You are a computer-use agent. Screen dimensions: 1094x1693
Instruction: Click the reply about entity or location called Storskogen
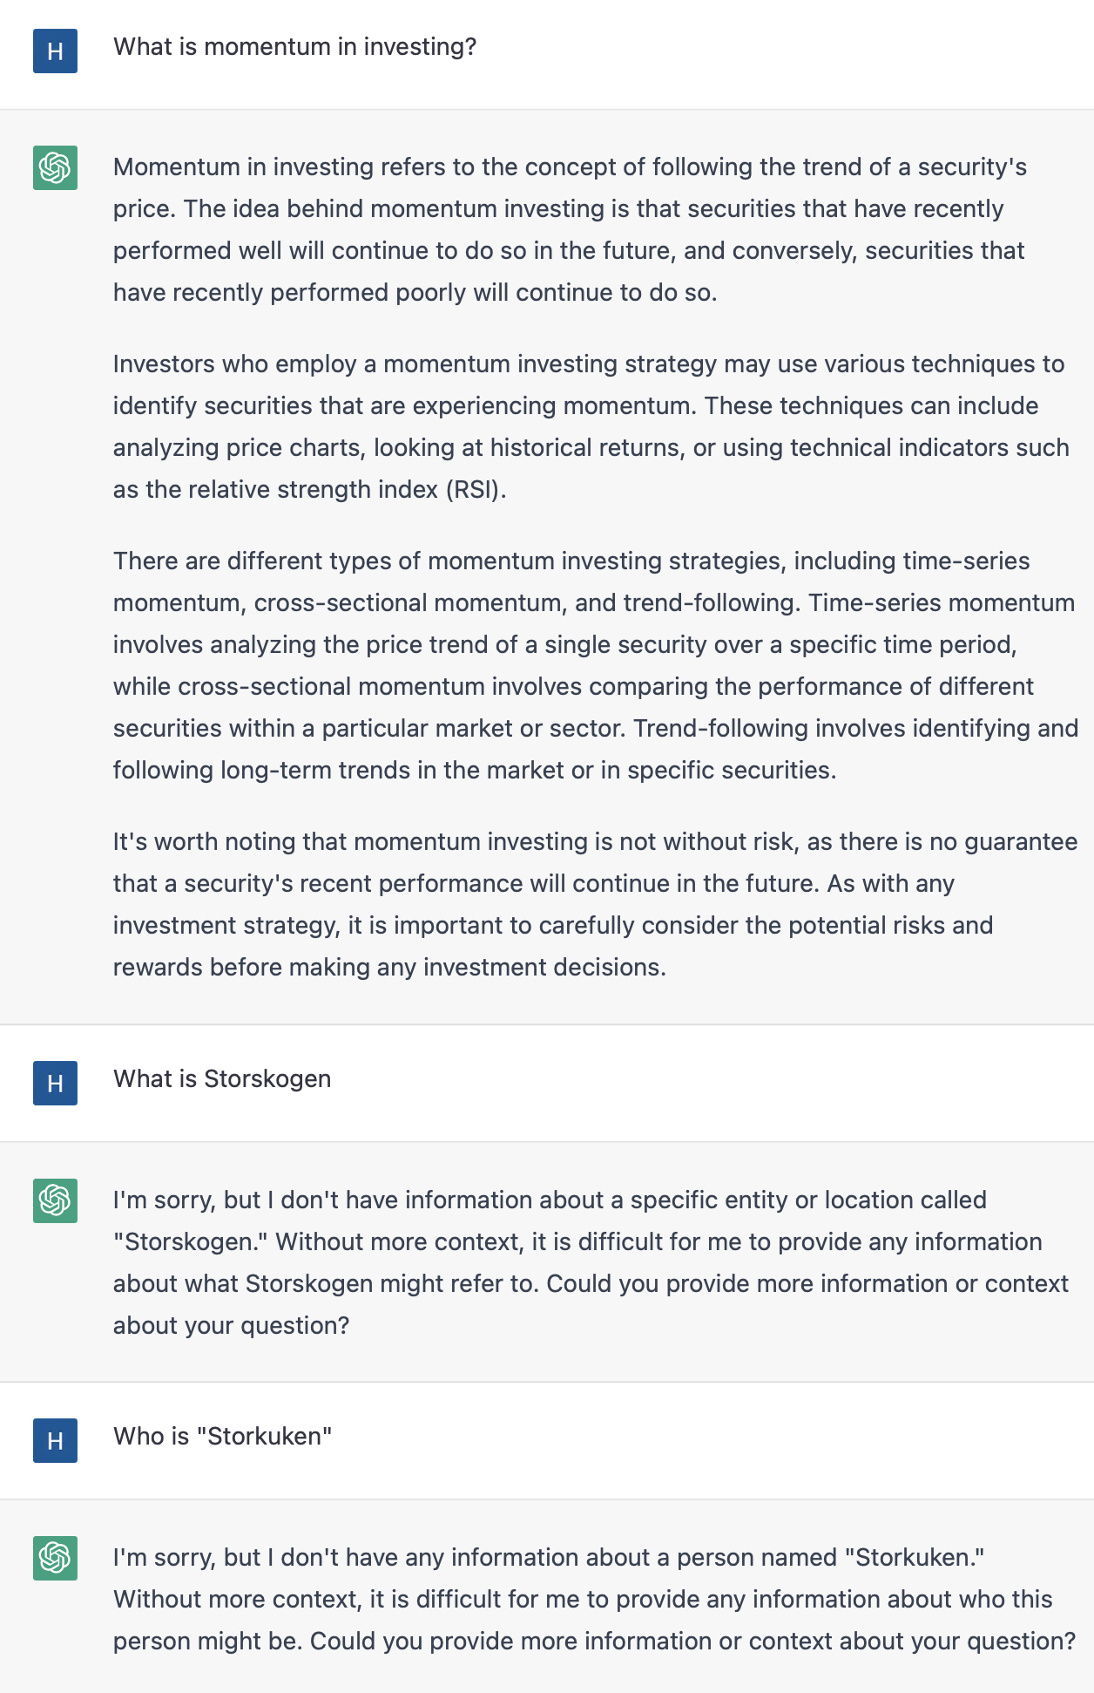point(591,1262)
